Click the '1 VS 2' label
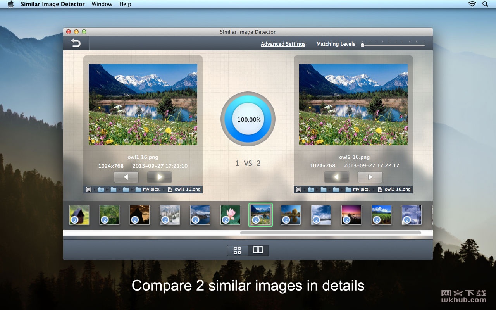 pyautogui.click(x=248, y=164)
